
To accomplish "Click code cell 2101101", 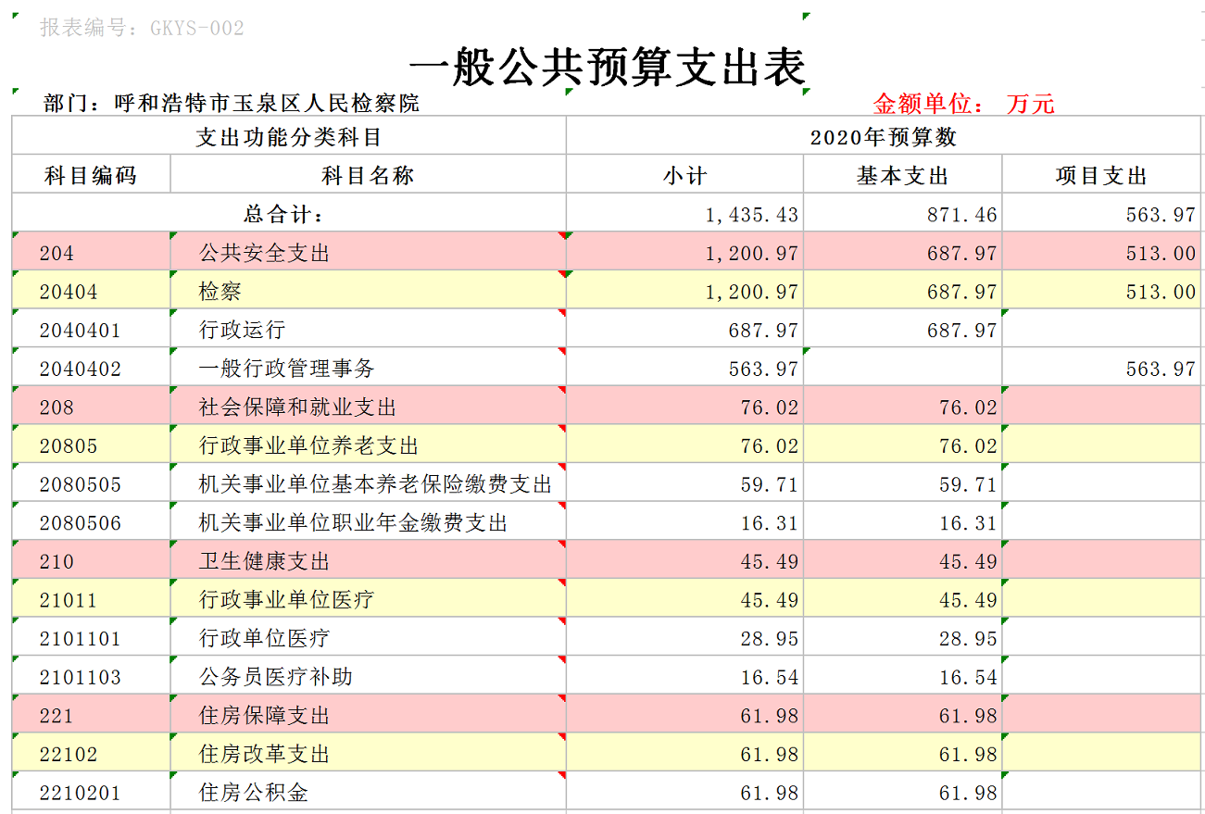I will [91, 638].
